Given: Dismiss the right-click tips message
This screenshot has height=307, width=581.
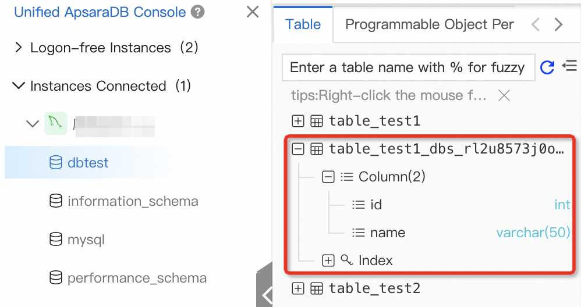Looking at the screenshot, I should (x=504, y=95).
